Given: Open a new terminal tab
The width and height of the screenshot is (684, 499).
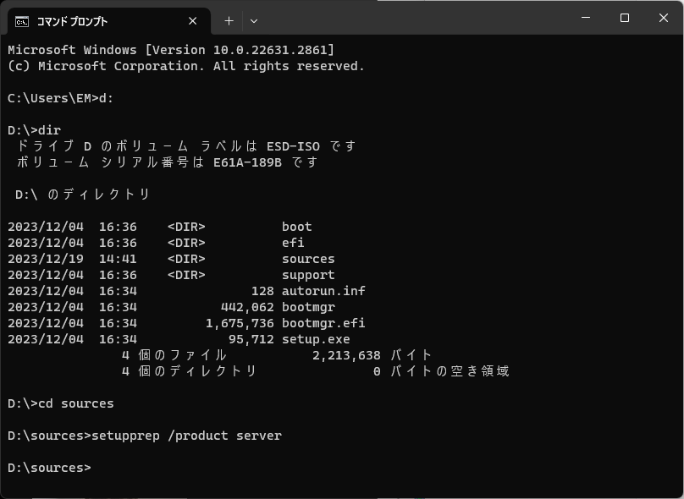Looking at the screenshot, I should click(229, 21).
